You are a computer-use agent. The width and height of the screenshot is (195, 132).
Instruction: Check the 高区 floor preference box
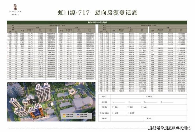(142, 107)
